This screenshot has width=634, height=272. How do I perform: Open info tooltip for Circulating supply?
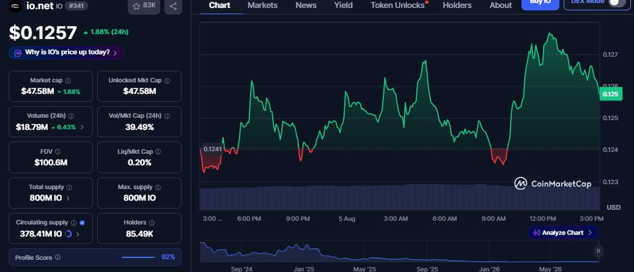[x=73, y=223]
